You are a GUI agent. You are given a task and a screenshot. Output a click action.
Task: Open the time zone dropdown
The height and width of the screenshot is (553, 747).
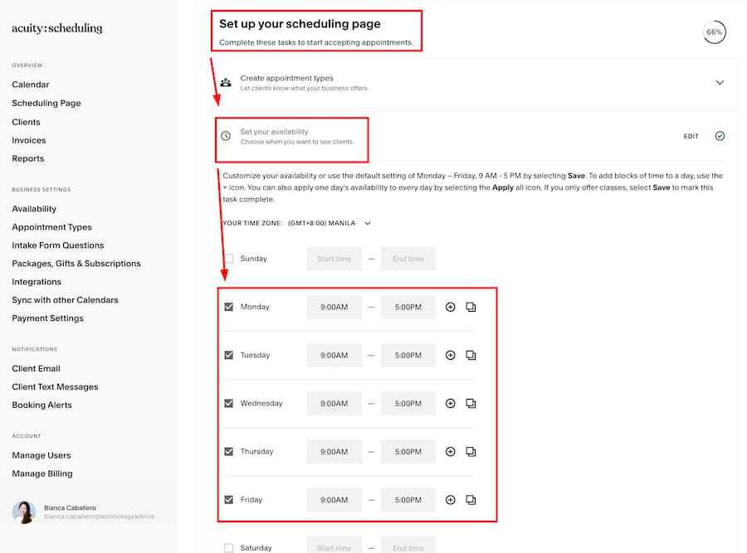[x=368, y=223]
